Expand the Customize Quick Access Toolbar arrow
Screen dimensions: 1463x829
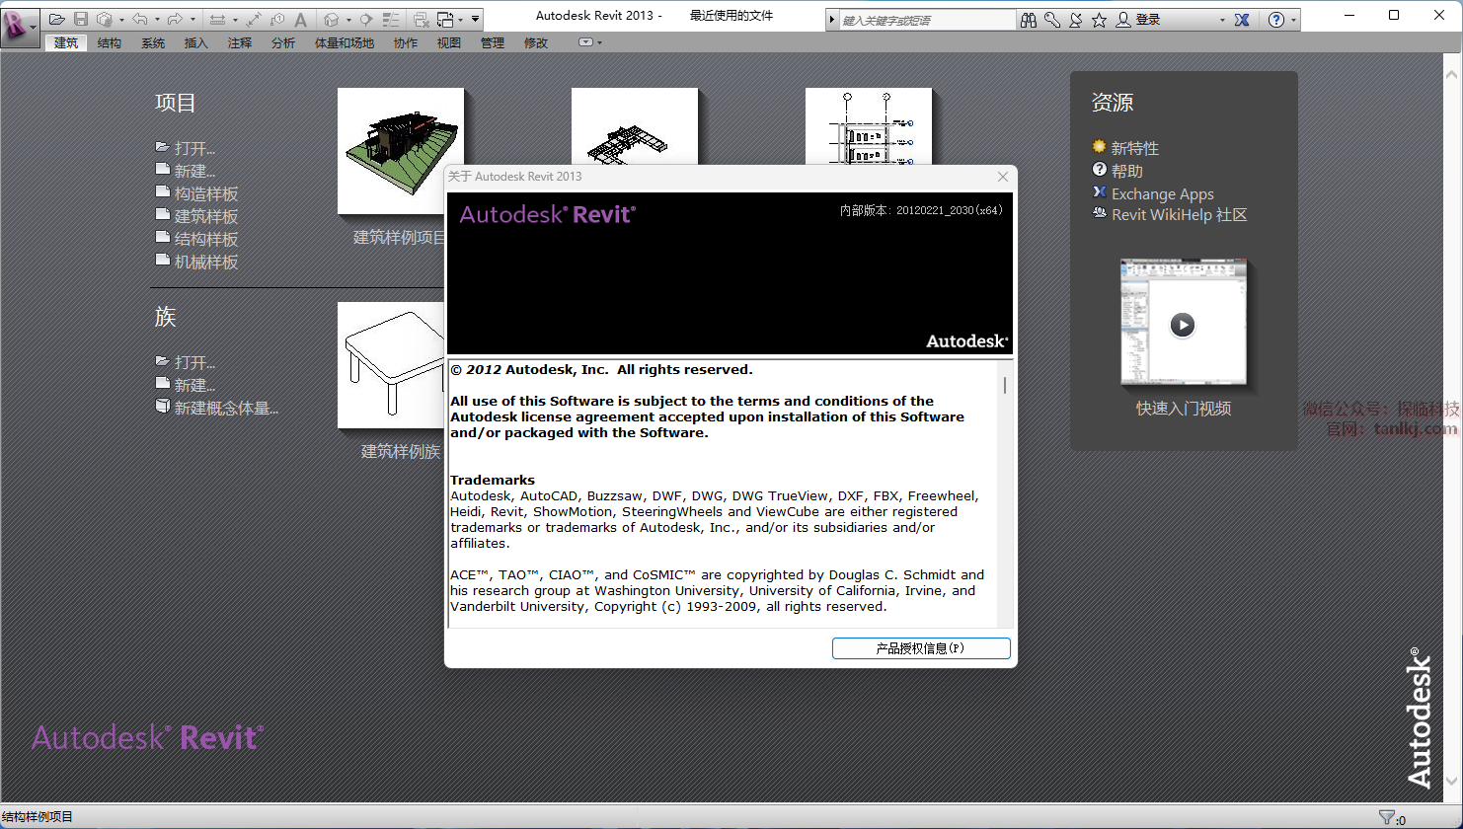pos(476,19)
